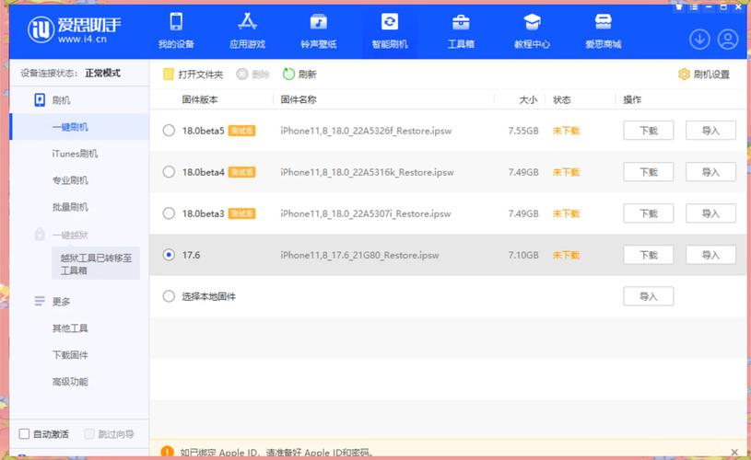Select 一键刷机 sidebar item
This screenshot has height=460, width=751.
tap(79, 127)
